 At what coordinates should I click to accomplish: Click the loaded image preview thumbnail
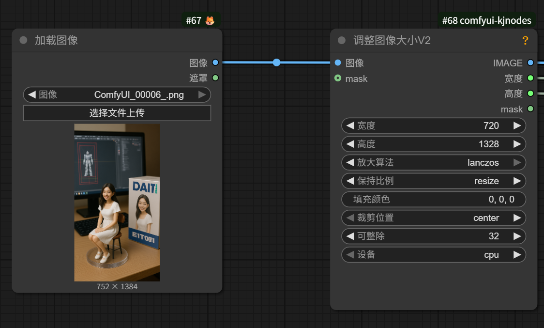(x=116, y=202)
